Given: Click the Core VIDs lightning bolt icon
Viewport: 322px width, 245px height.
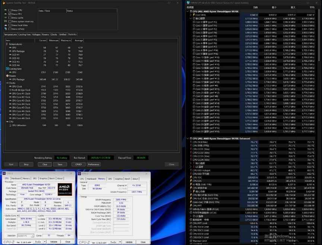Looking at the screenshot, I should click(194, 14).
